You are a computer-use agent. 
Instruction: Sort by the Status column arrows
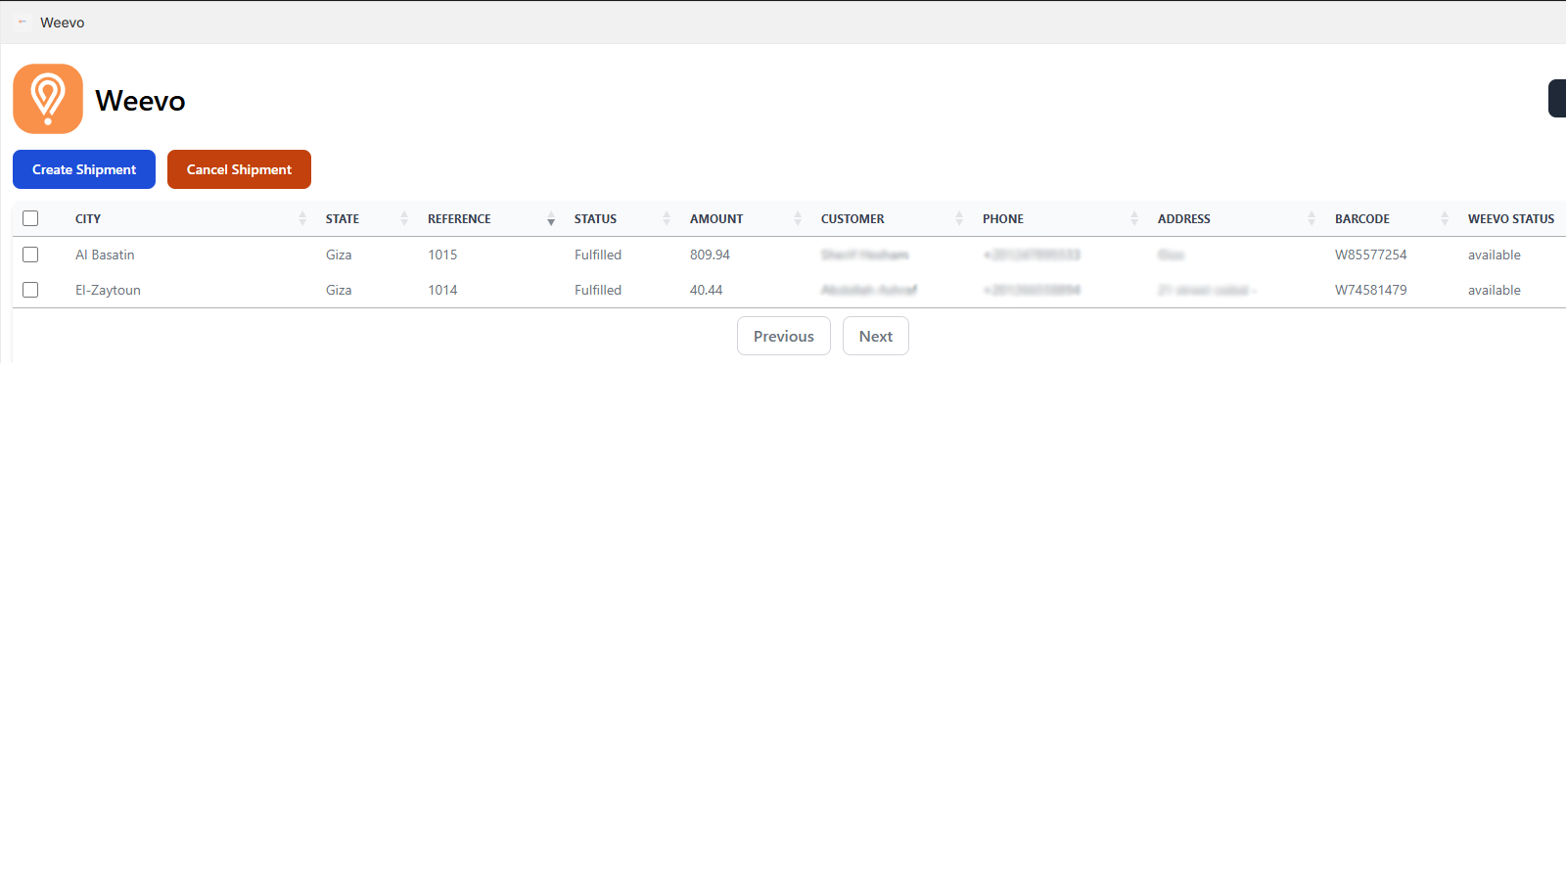pos(667,219)
